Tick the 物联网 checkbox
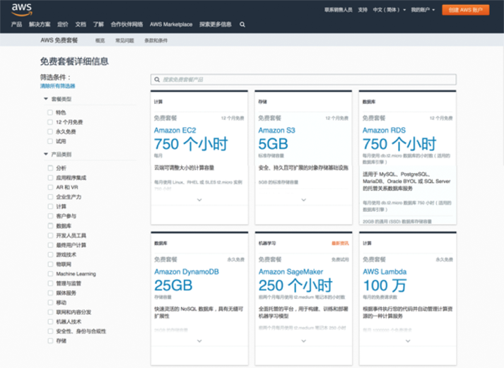 50,264
